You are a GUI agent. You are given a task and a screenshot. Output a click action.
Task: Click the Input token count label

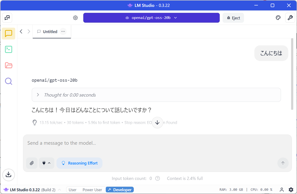pos(129,178)
